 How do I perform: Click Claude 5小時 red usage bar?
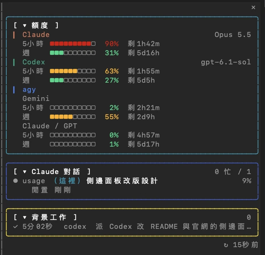pyautogui.click(x=73, y=44)
